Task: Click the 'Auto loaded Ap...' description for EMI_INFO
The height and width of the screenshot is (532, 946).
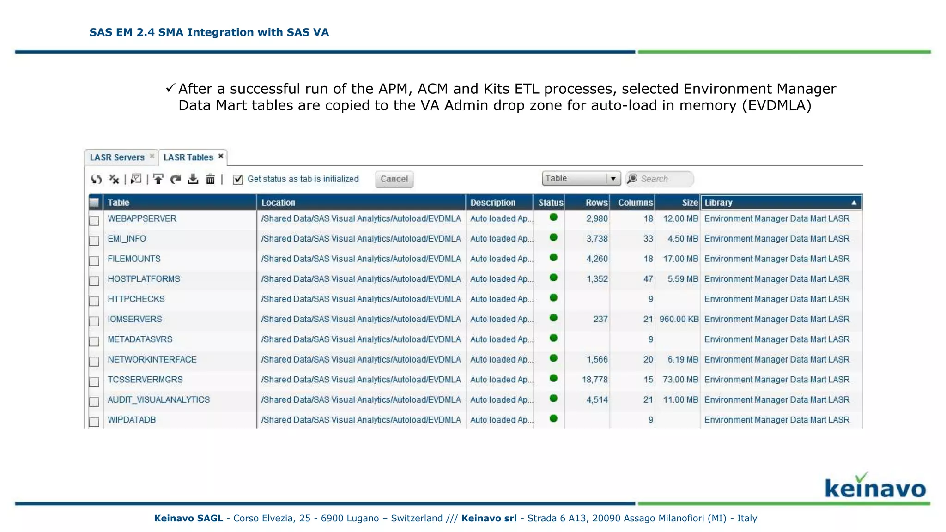Action: coord(502,239)
